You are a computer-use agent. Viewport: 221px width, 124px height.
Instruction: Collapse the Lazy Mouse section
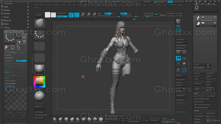9,58
